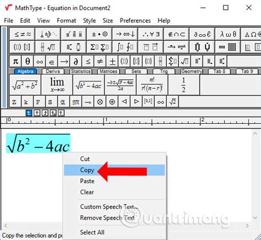
Task: Open the fraction and radical templates palette
Action: pos(48,47)
